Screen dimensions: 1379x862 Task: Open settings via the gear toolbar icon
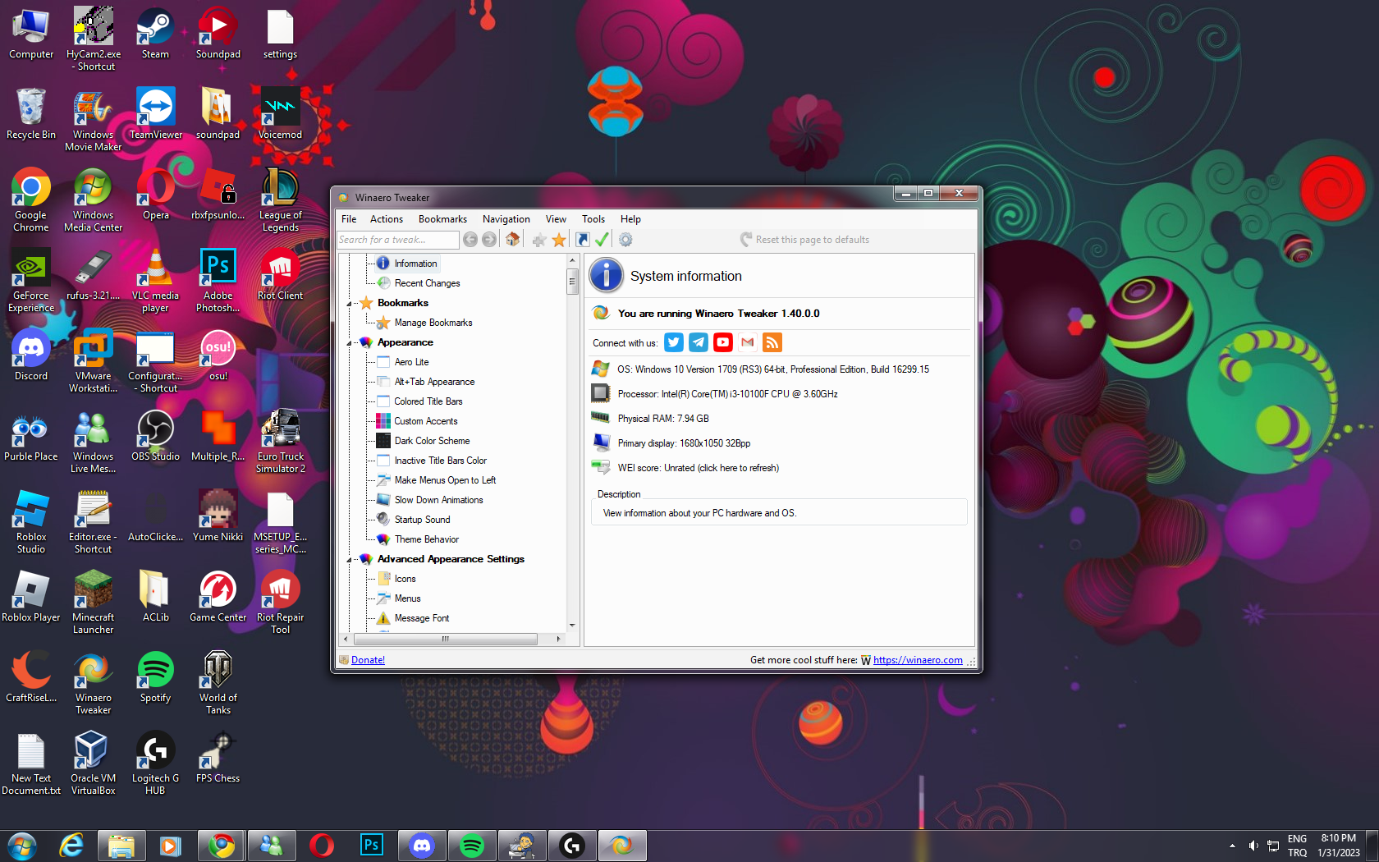(625, 240)
